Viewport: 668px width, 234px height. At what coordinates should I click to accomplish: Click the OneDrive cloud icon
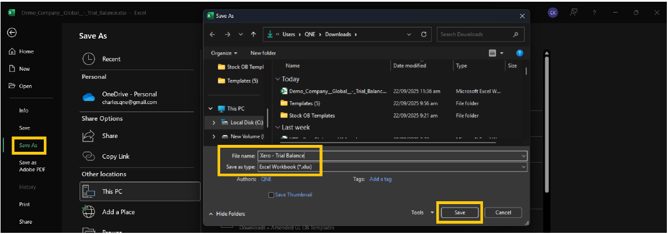(89, 98)
